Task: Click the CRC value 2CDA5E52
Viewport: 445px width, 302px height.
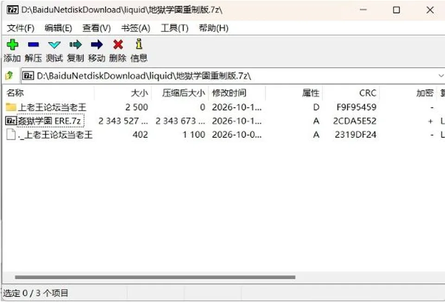Action: click(355, 121)
